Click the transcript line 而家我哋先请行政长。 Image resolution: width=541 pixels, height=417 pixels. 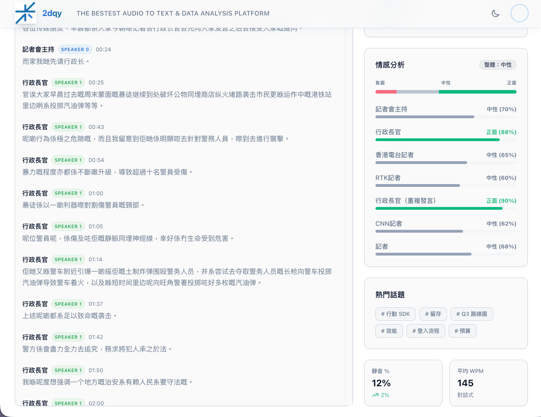[x=56, y=62]
